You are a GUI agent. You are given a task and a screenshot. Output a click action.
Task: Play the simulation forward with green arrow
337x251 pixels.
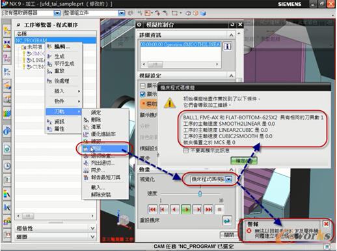(x=186, y=209)
